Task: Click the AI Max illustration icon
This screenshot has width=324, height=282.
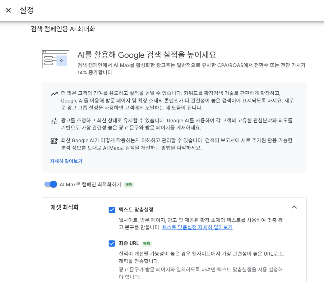Action: (x=55, y=59)
